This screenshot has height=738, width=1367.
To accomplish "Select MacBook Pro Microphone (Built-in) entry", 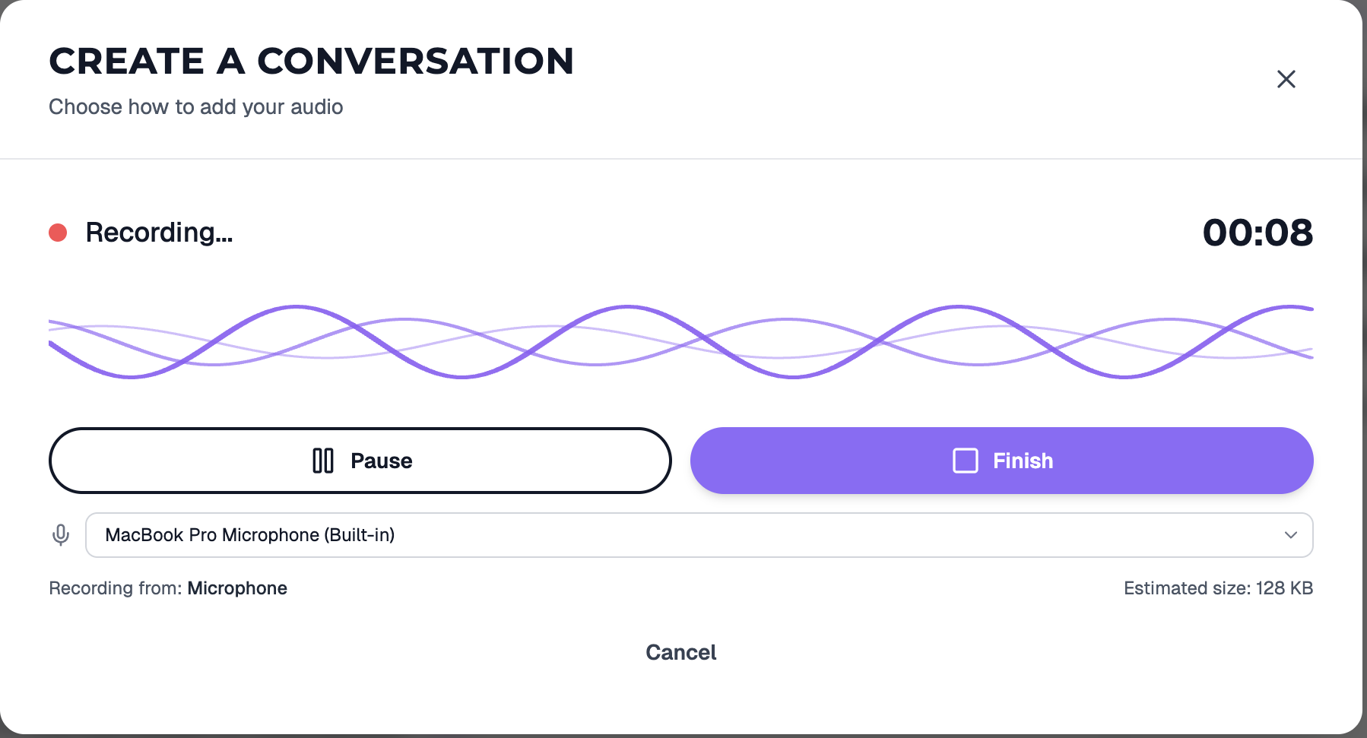I will [x=252, y=535].
